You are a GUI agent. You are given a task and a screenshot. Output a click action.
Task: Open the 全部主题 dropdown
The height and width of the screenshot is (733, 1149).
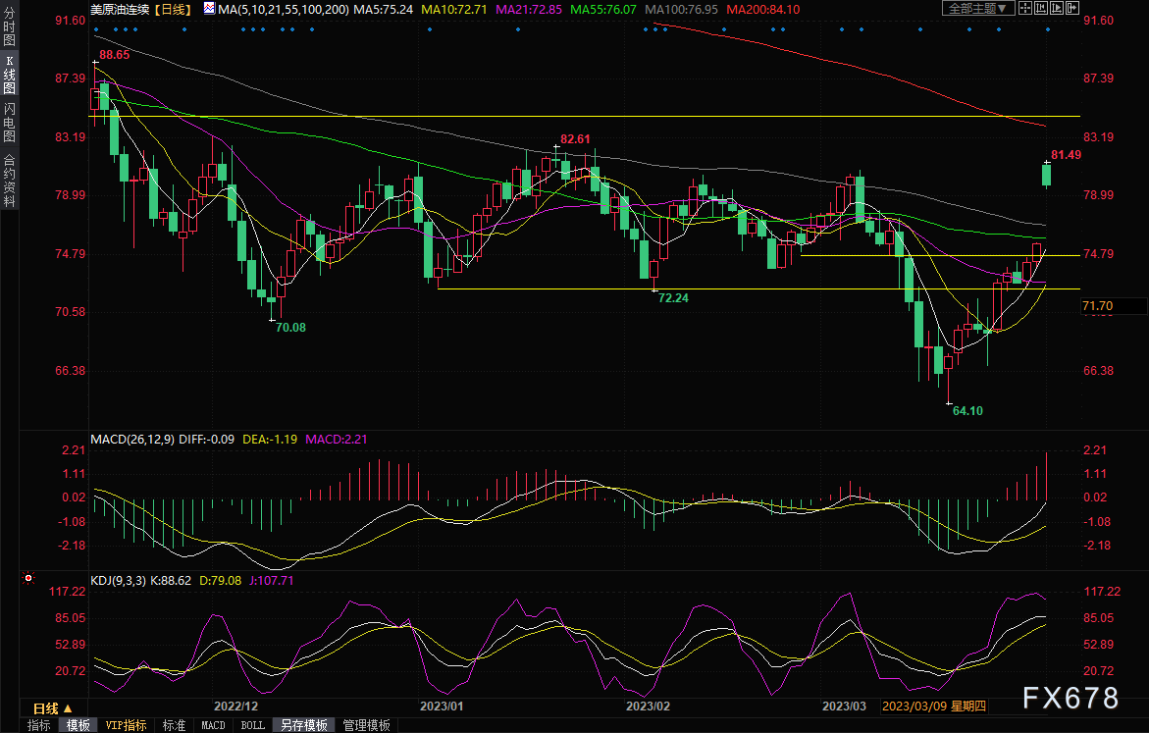(x=974, y=8)
